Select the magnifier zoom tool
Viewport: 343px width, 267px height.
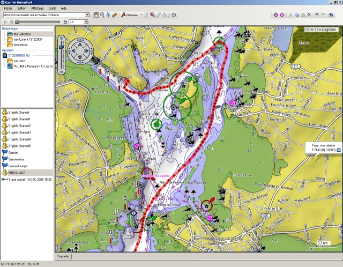[x=102, y=15]
